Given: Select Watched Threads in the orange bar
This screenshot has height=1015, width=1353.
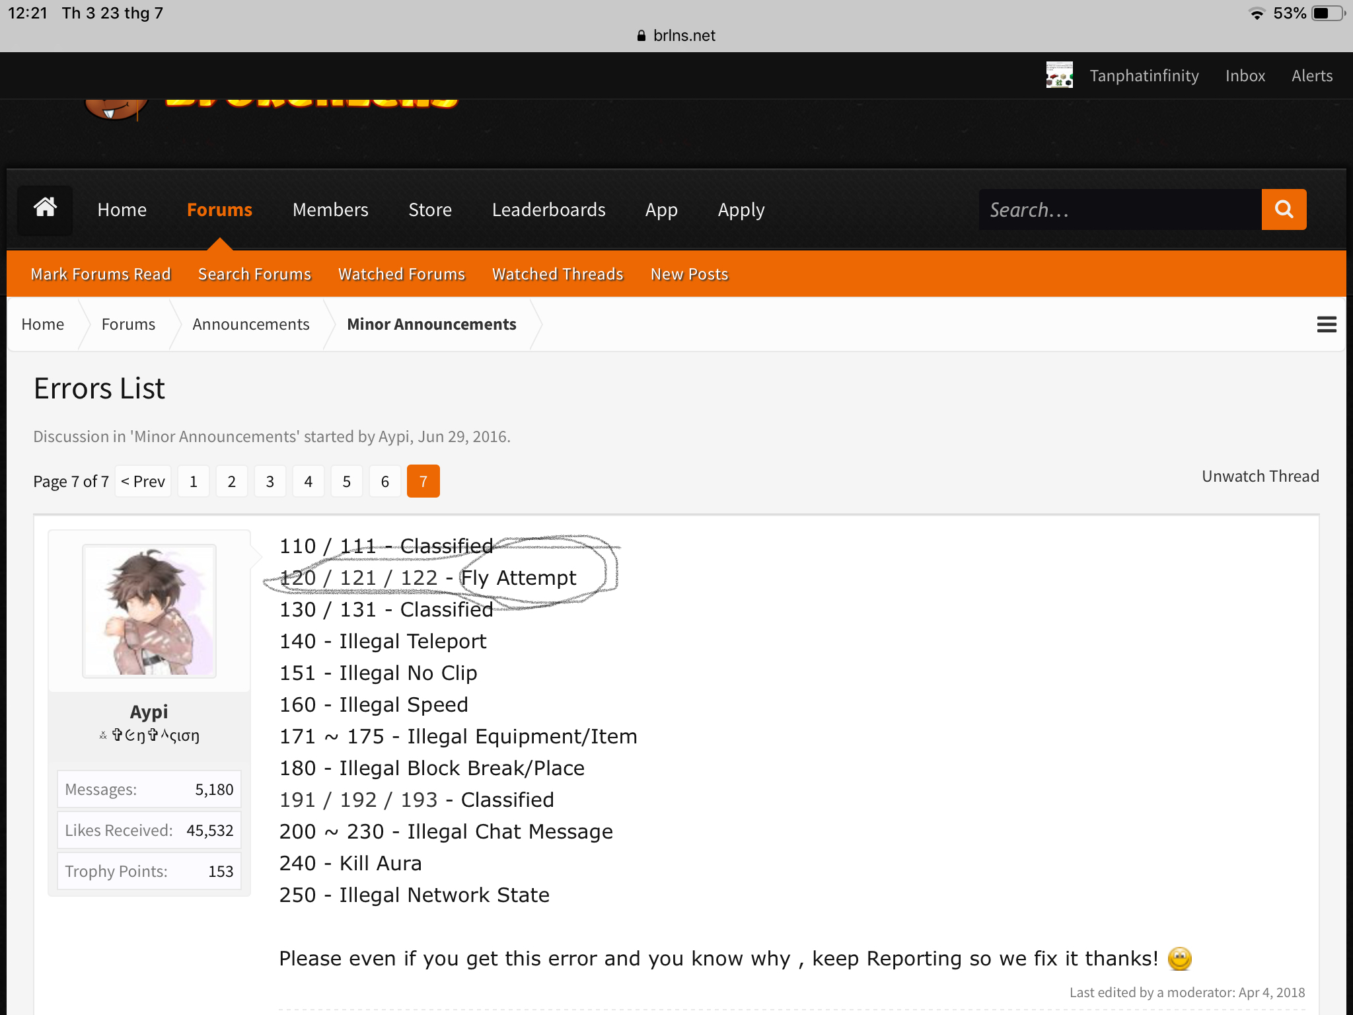Looking at the screenshot, I should [558, 274].
